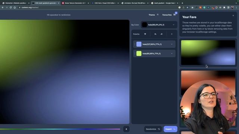Reload the page
239x134 pixels.
[11, 7]
